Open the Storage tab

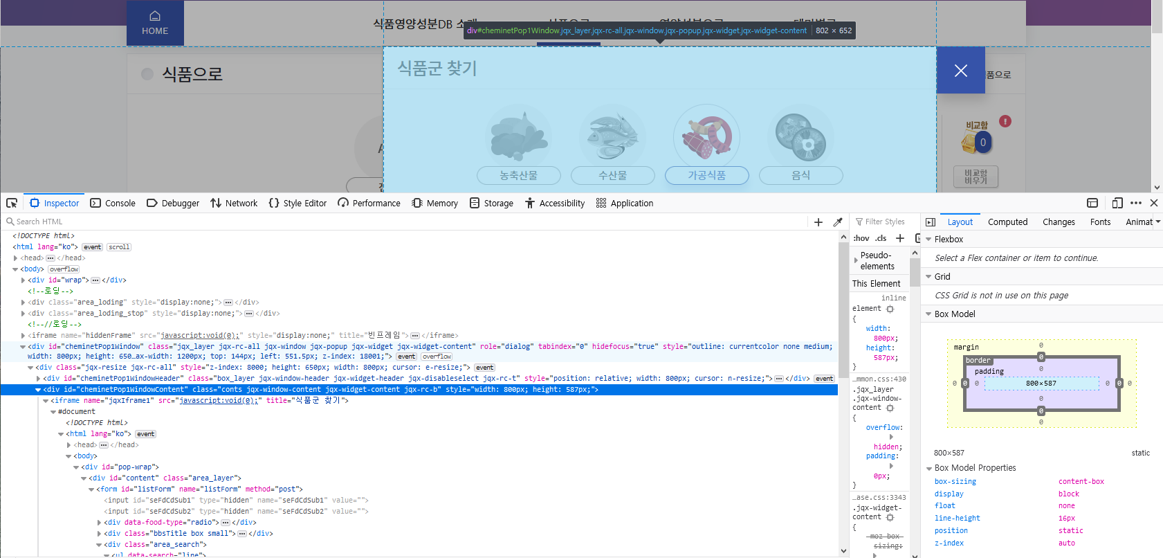coord(491,203)
